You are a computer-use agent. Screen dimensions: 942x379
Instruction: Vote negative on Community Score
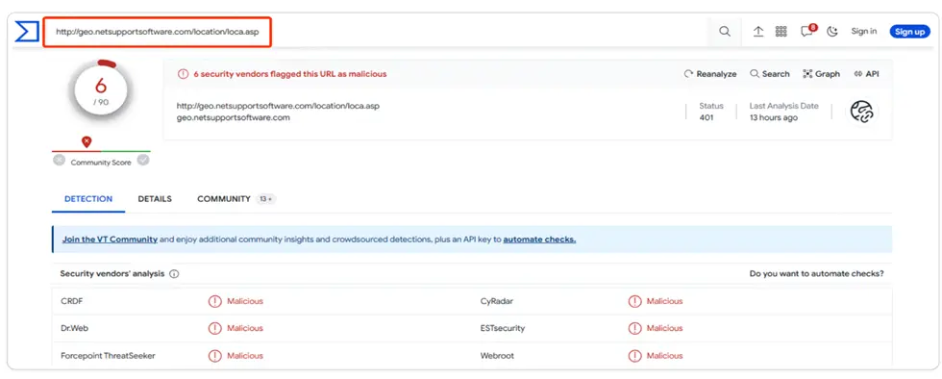click(x=59, y=160)
